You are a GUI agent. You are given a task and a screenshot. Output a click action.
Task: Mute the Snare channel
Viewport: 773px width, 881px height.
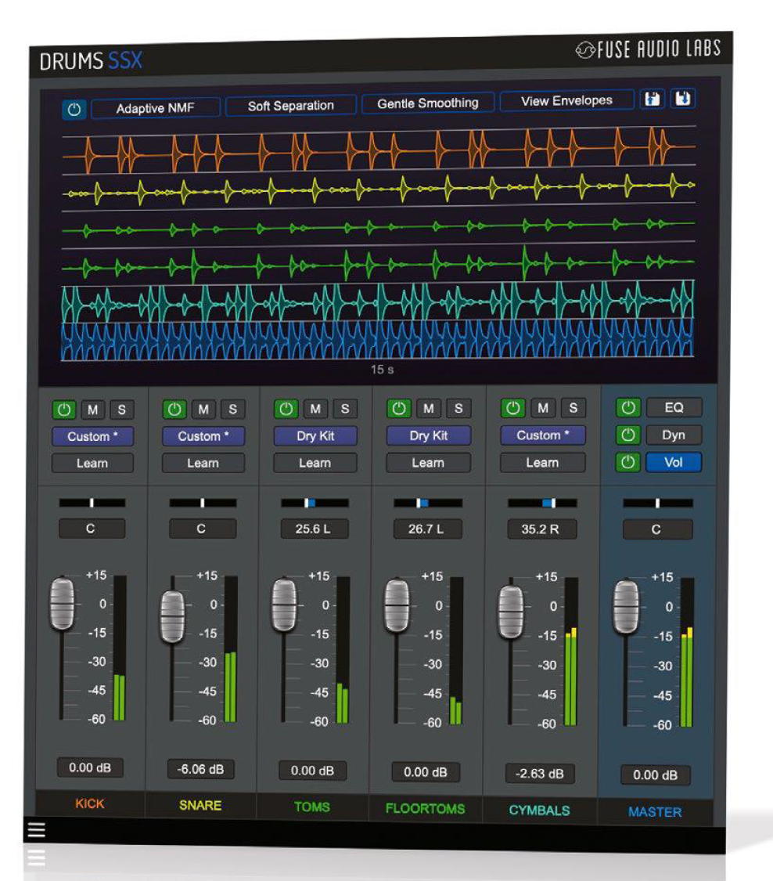point(203,409)
